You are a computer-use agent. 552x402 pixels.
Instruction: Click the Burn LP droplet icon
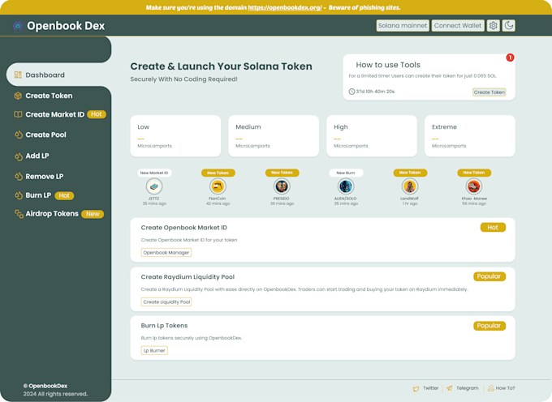pyautogui.click(x=19, y=195)
